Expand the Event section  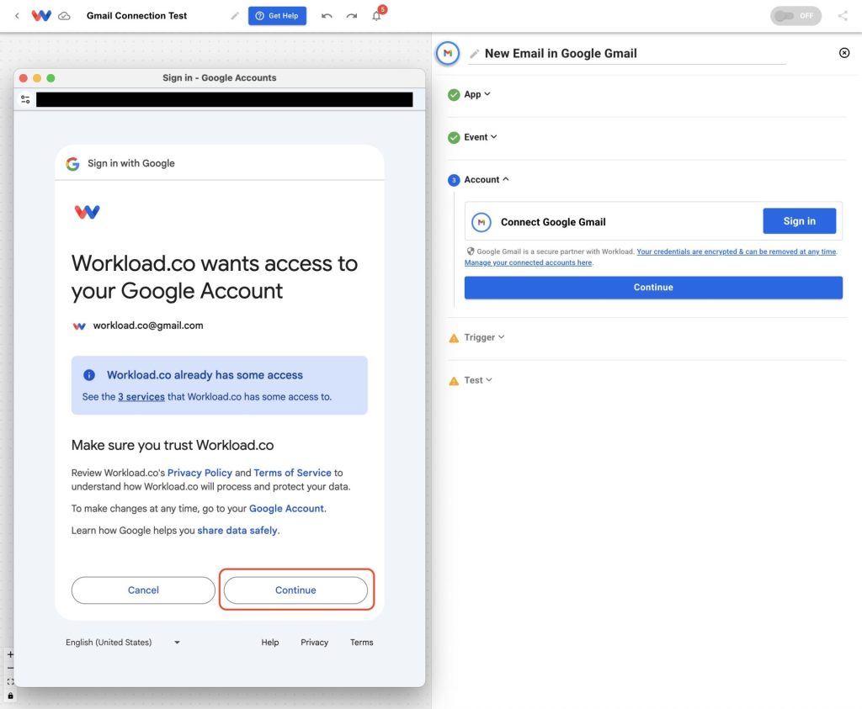(481, 137)
